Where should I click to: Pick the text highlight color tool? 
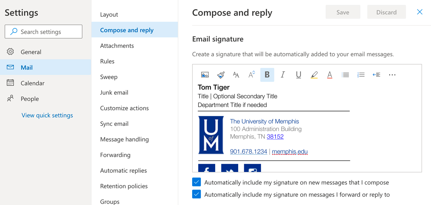[314, 75]
